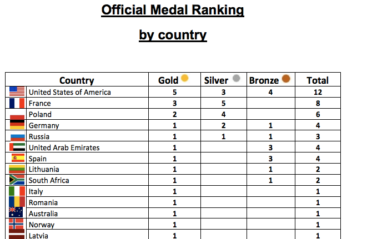Click the France flag icon
The image size is (367, 239).
point(17,103)
